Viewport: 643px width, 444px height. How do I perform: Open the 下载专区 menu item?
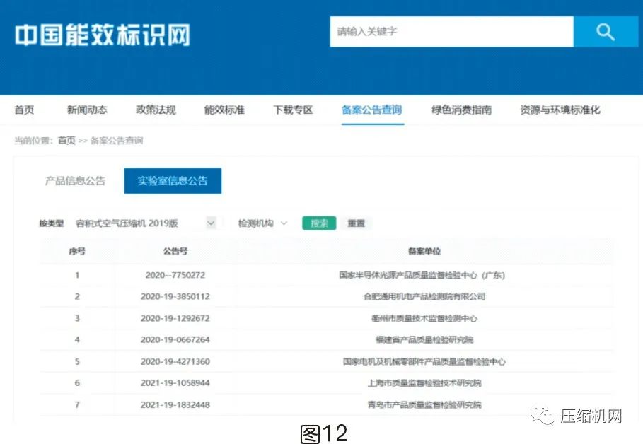click(x=292, y=110)
